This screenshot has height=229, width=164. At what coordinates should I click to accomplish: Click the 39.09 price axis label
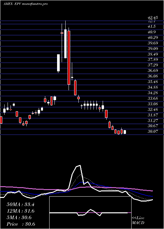[x=153, y=49]
